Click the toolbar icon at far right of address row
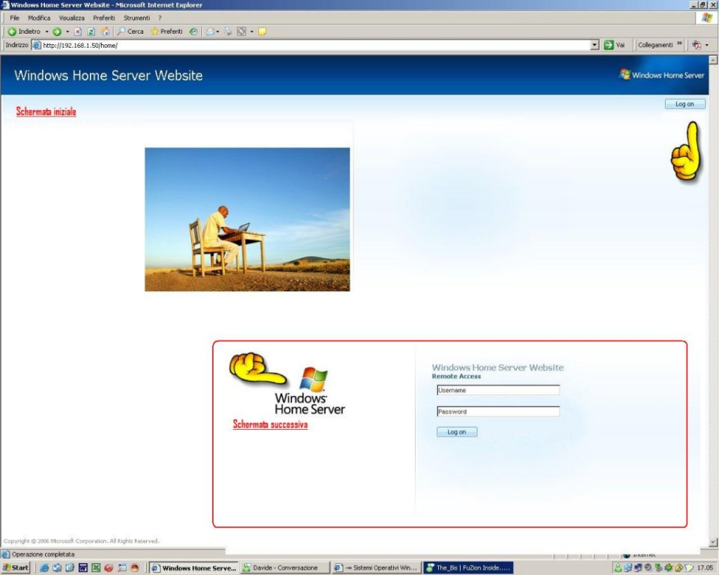Image resolution: width=719 pixels, height=575 pixels. (697, 45)
